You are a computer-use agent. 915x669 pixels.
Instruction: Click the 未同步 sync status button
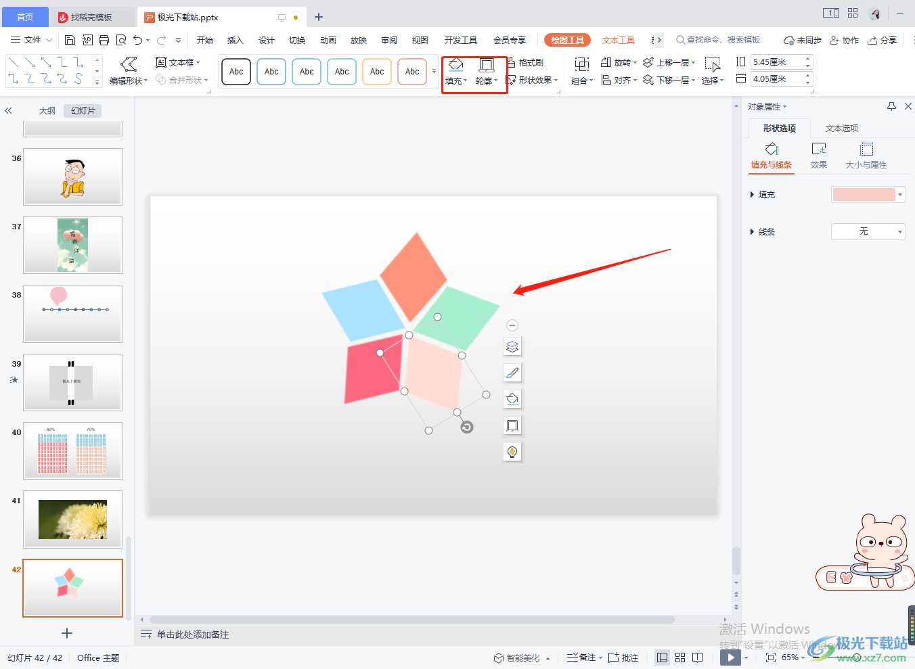[x=803, y=40]
